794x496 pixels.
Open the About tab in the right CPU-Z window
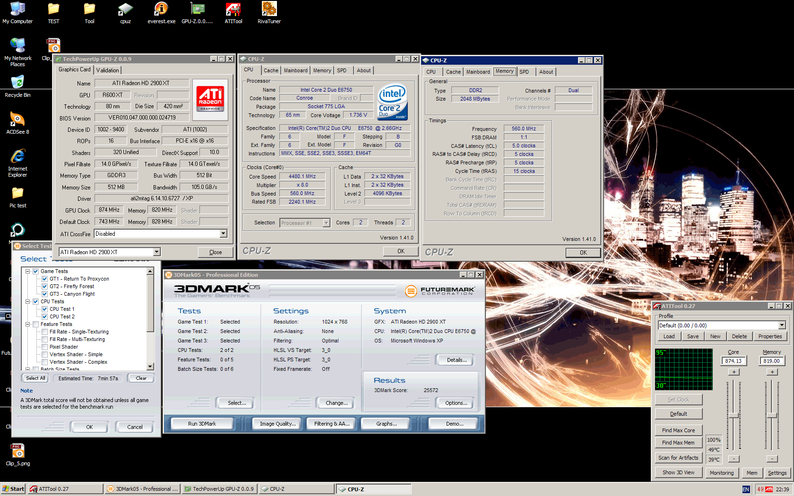546,72
